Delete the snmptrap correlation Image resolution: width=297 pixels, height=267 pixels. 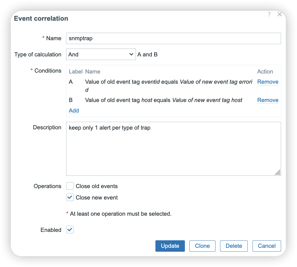(234, 246)
